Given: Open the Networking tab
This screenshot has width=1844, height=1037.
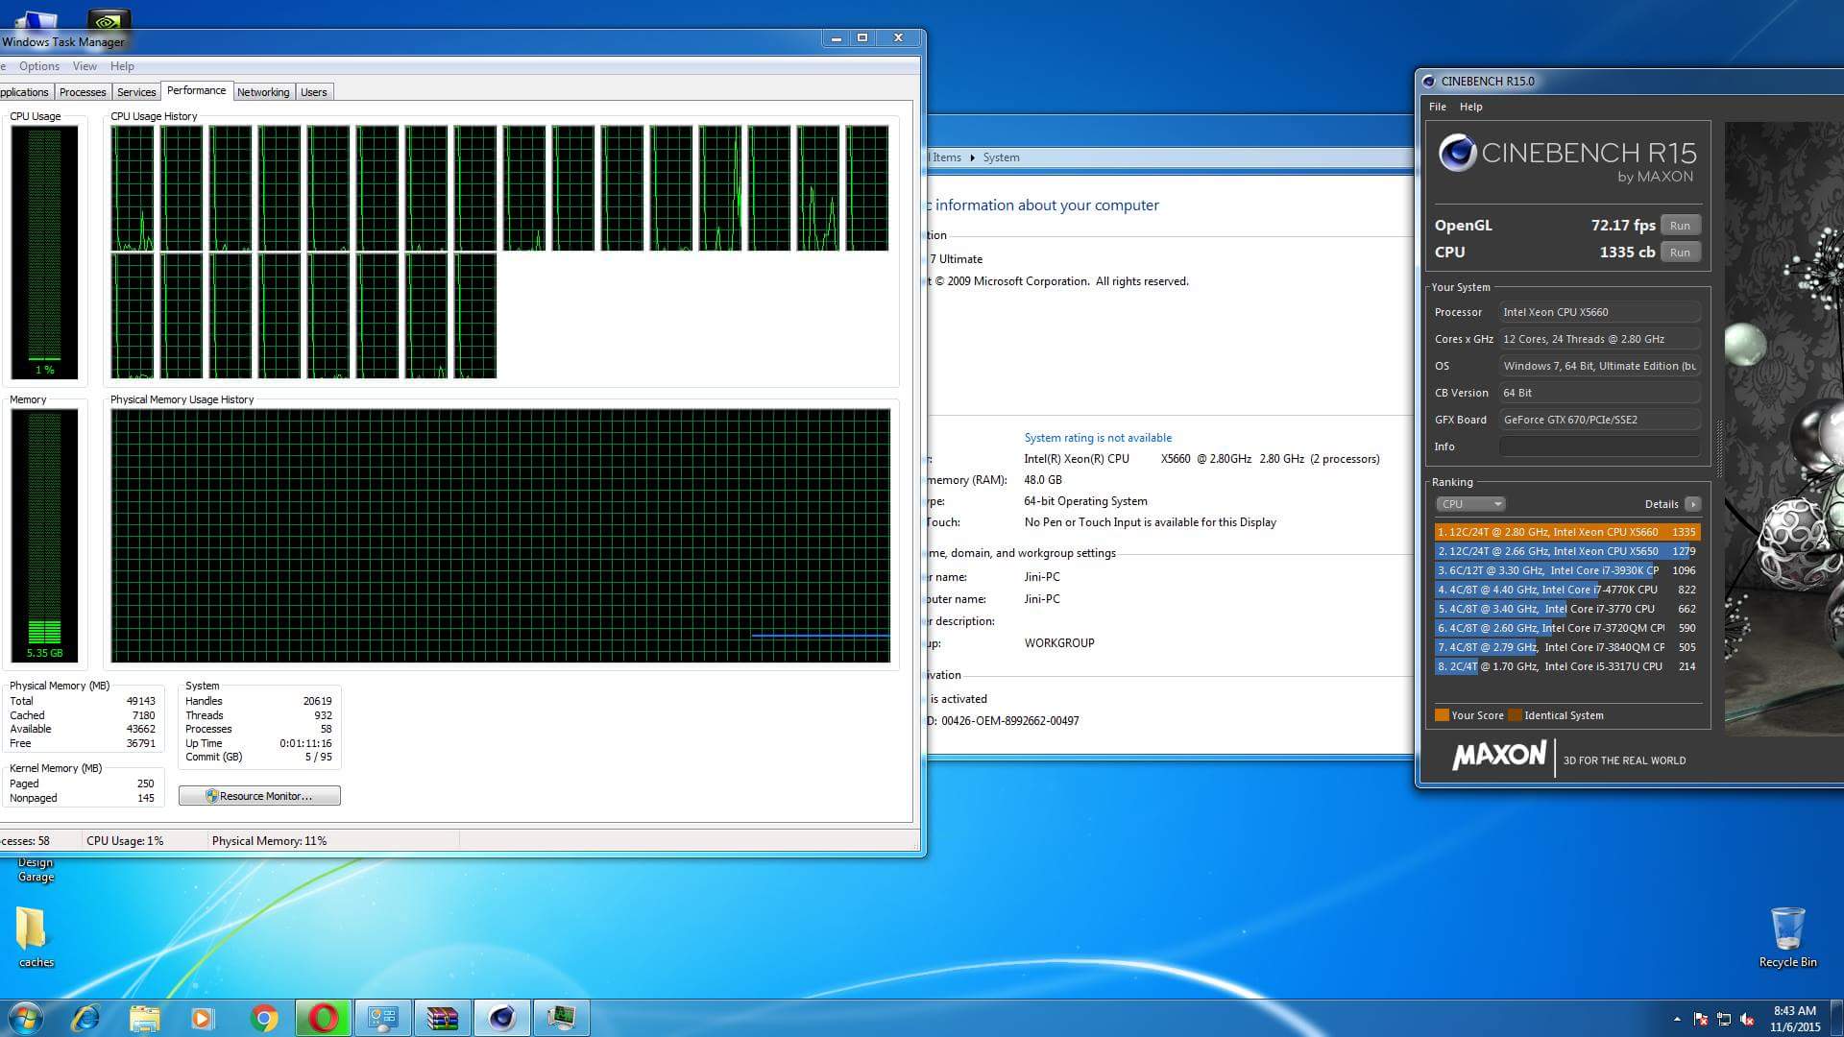Looking at the screenshot, I should click(262, 92).
